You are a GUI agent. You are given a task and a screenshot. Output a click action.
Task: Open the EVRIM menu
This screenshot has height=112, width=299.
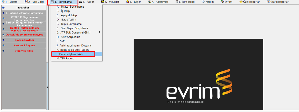(227, 2)
